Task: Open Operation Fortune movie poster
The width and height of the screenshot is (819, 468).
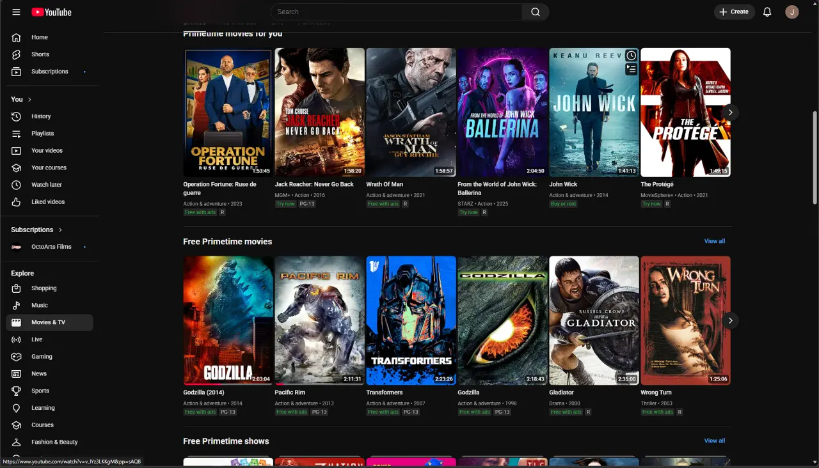Action: (228, 113)
